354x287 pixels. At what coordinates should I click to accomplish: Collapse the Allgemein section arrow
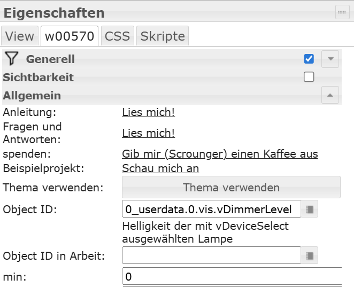click(330, 95)
